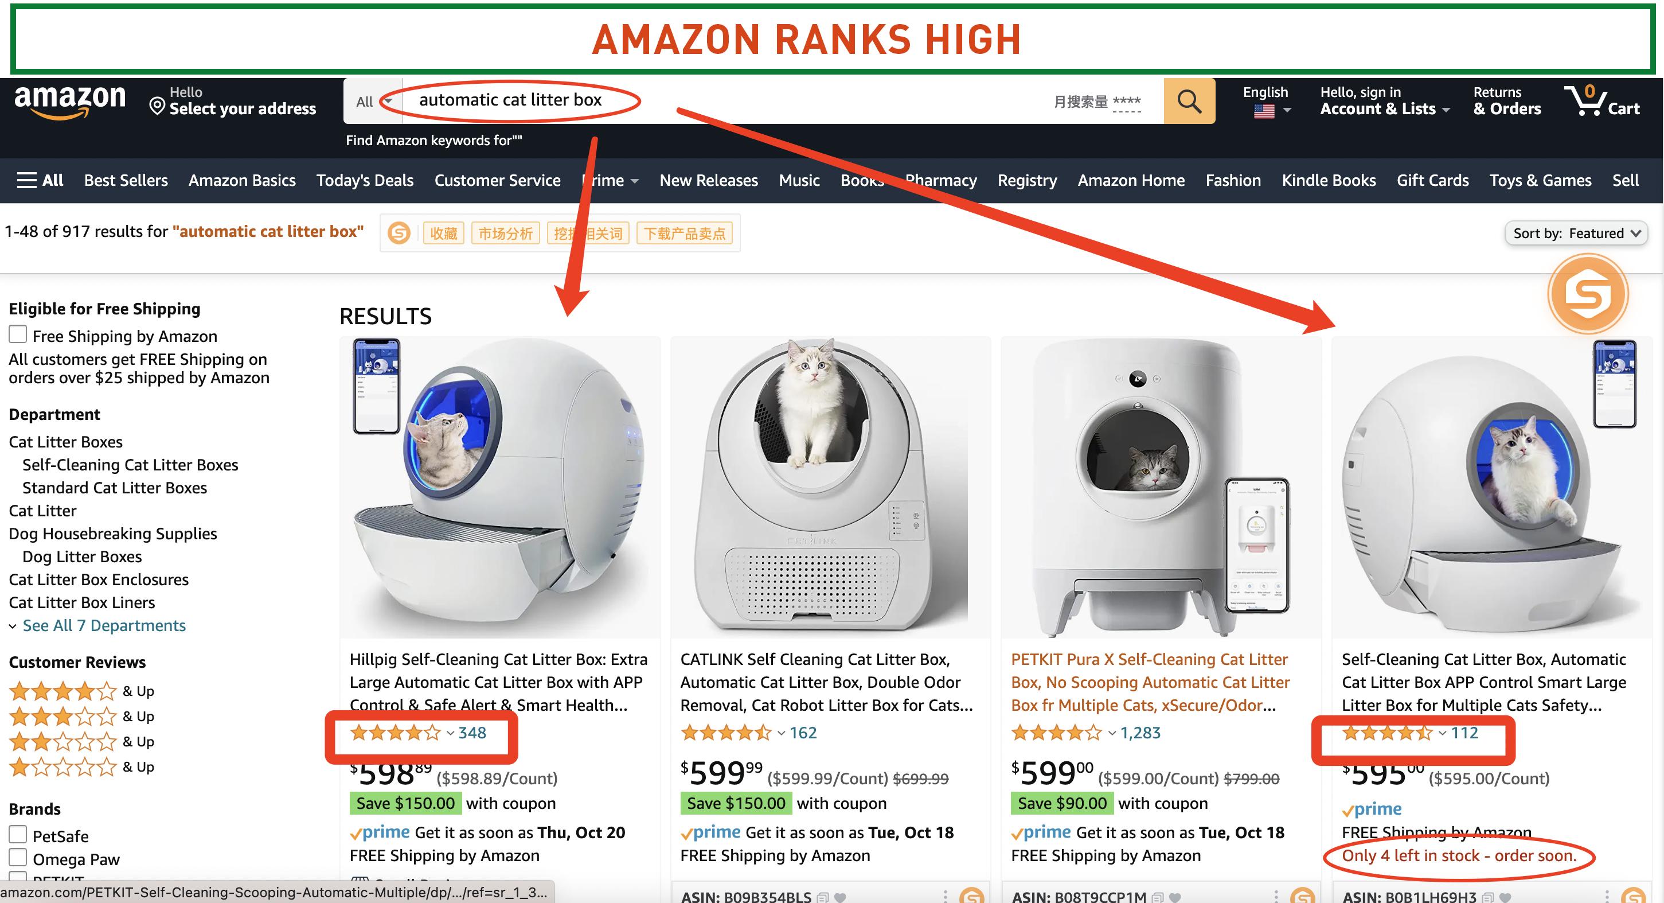Go to Best Sellers menu item
Viewport: 1664px width, 903px height.
coord(126,180)
